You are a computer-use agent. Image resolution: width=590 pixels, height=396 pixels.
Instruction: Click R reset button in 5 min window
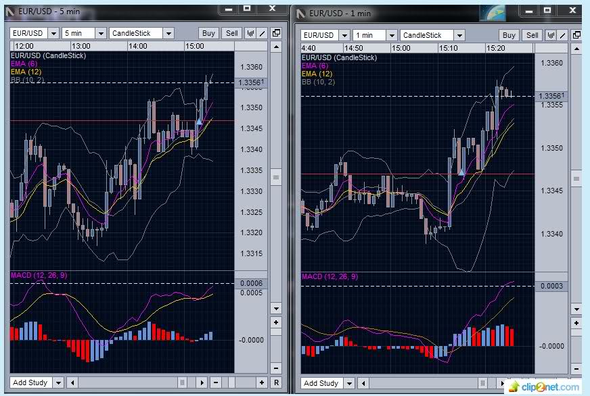tap(276, 382)
